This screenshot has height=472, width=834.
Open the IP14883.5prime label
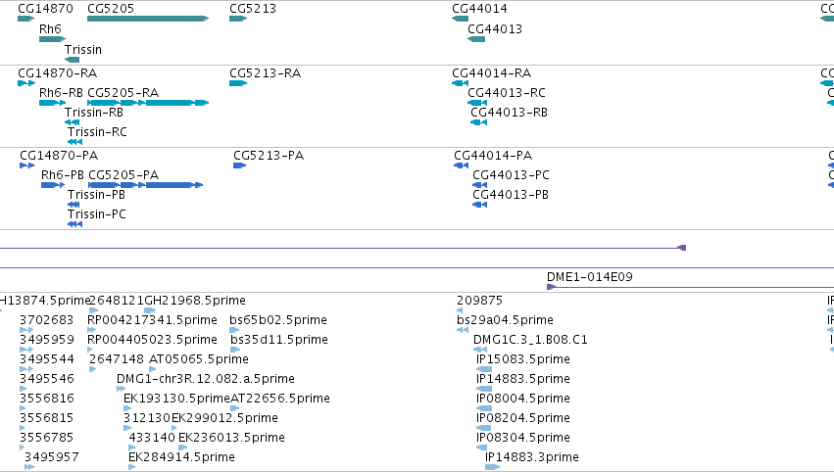point(523,379)
